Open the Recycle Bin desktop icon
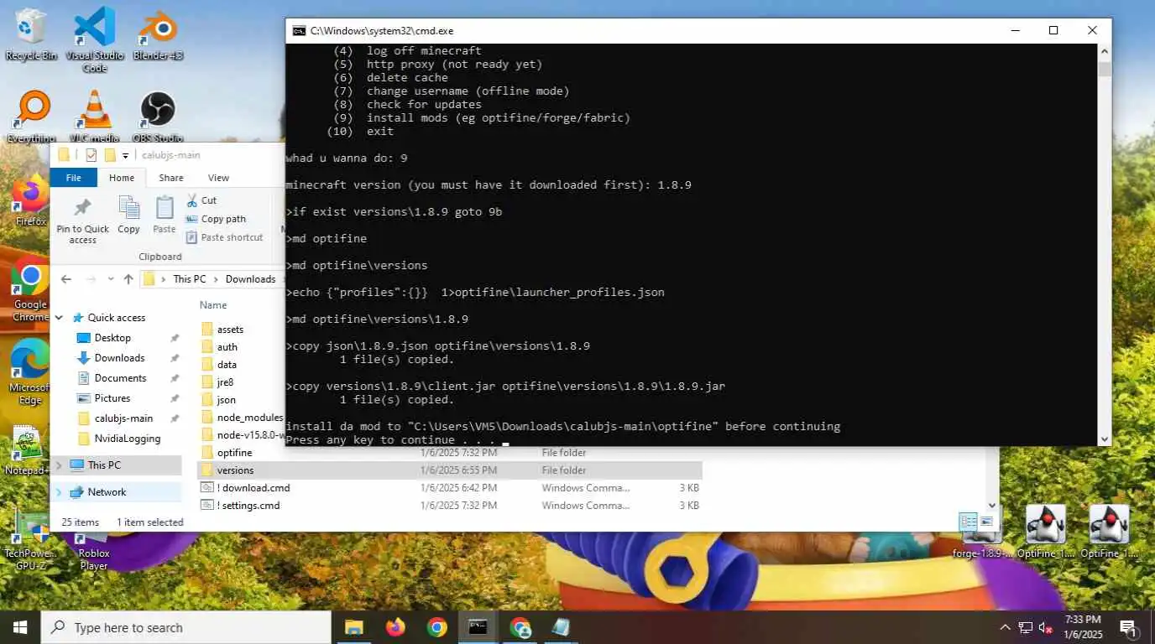The height and width of the screenshot is (644, 1155). pos(31,34)
